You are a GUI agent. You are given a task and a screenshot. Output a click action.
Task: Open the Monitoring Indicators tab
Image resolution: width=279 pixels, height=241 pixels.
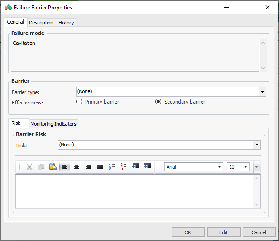[53, 124]
